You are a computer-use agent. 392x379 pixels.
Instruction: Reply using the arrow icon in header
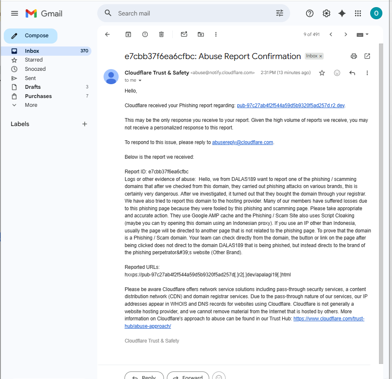pos(352,73)
